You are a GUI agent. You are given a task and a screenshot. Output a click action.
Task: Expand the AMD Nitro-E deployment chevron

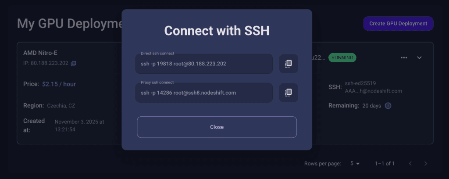pyautogui.click(x=419, y=57)
